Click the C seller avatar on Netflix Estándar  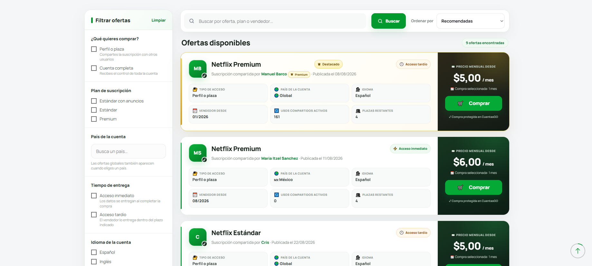197,237
